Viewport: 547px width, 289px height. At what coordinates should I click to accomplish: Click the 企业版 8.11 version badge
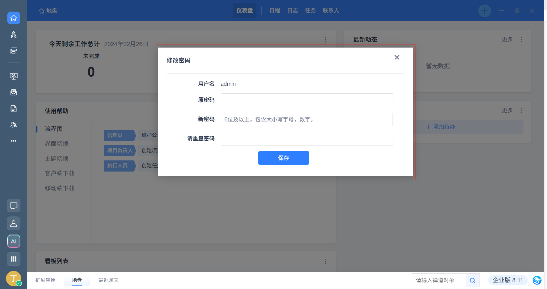[508, 280]
